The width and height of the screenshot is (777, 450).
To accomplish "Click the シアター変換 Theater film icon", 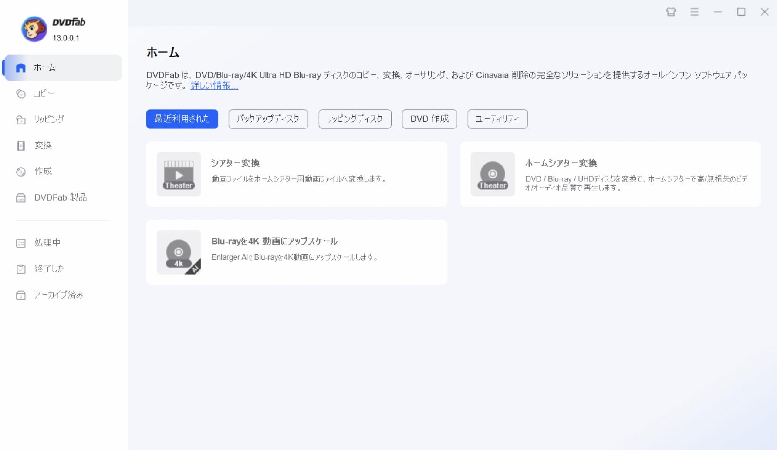I will tap(179, 174).
